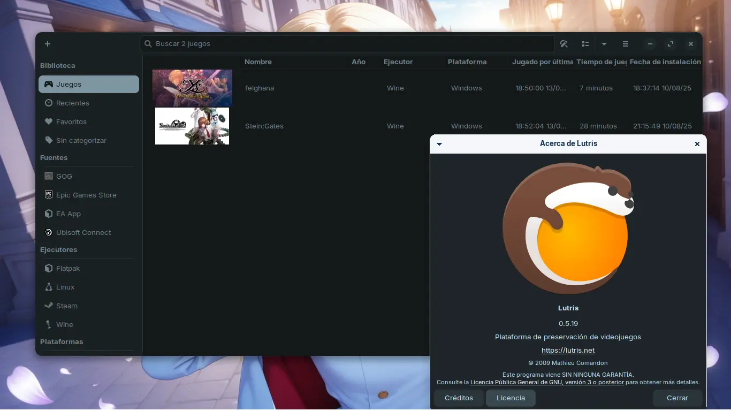Open the Wine runner in sidebar
731x411 pixels.
point(64,324)
